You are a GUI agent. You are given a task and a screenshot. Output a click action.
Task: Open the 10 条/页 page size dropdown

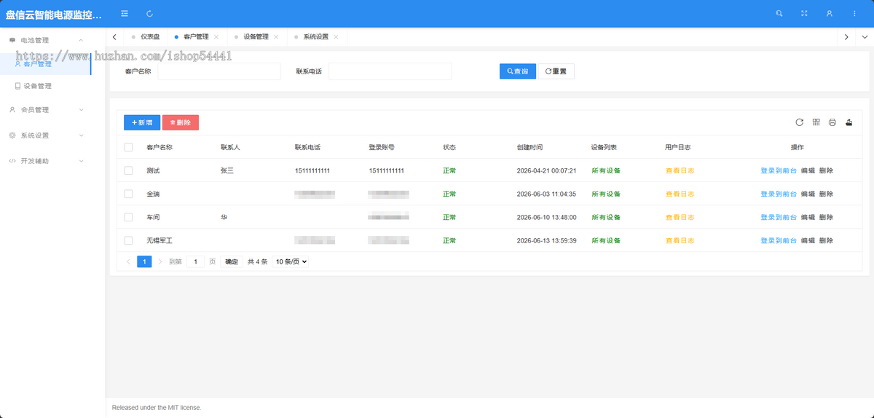[291, 261]
